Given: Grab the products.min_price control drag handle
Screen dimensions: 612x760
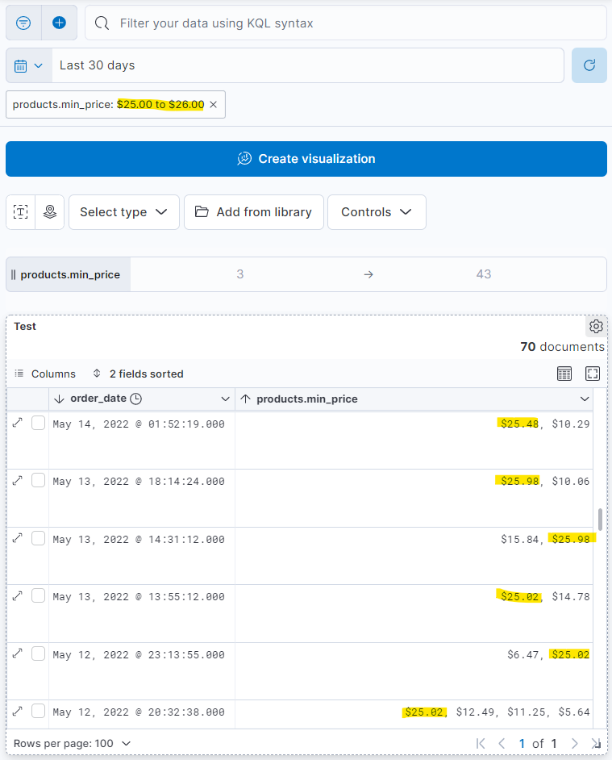Looking at the screenshot, I should tap(13, 275).
